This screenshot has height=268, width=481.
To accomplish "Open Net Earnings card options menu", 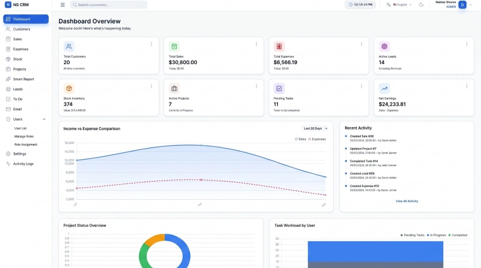I will 467,86.
